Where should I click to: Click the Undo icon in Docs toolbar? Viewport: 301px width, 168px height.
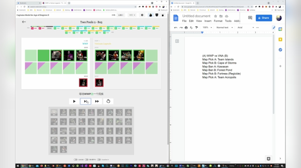click(176, 27)
